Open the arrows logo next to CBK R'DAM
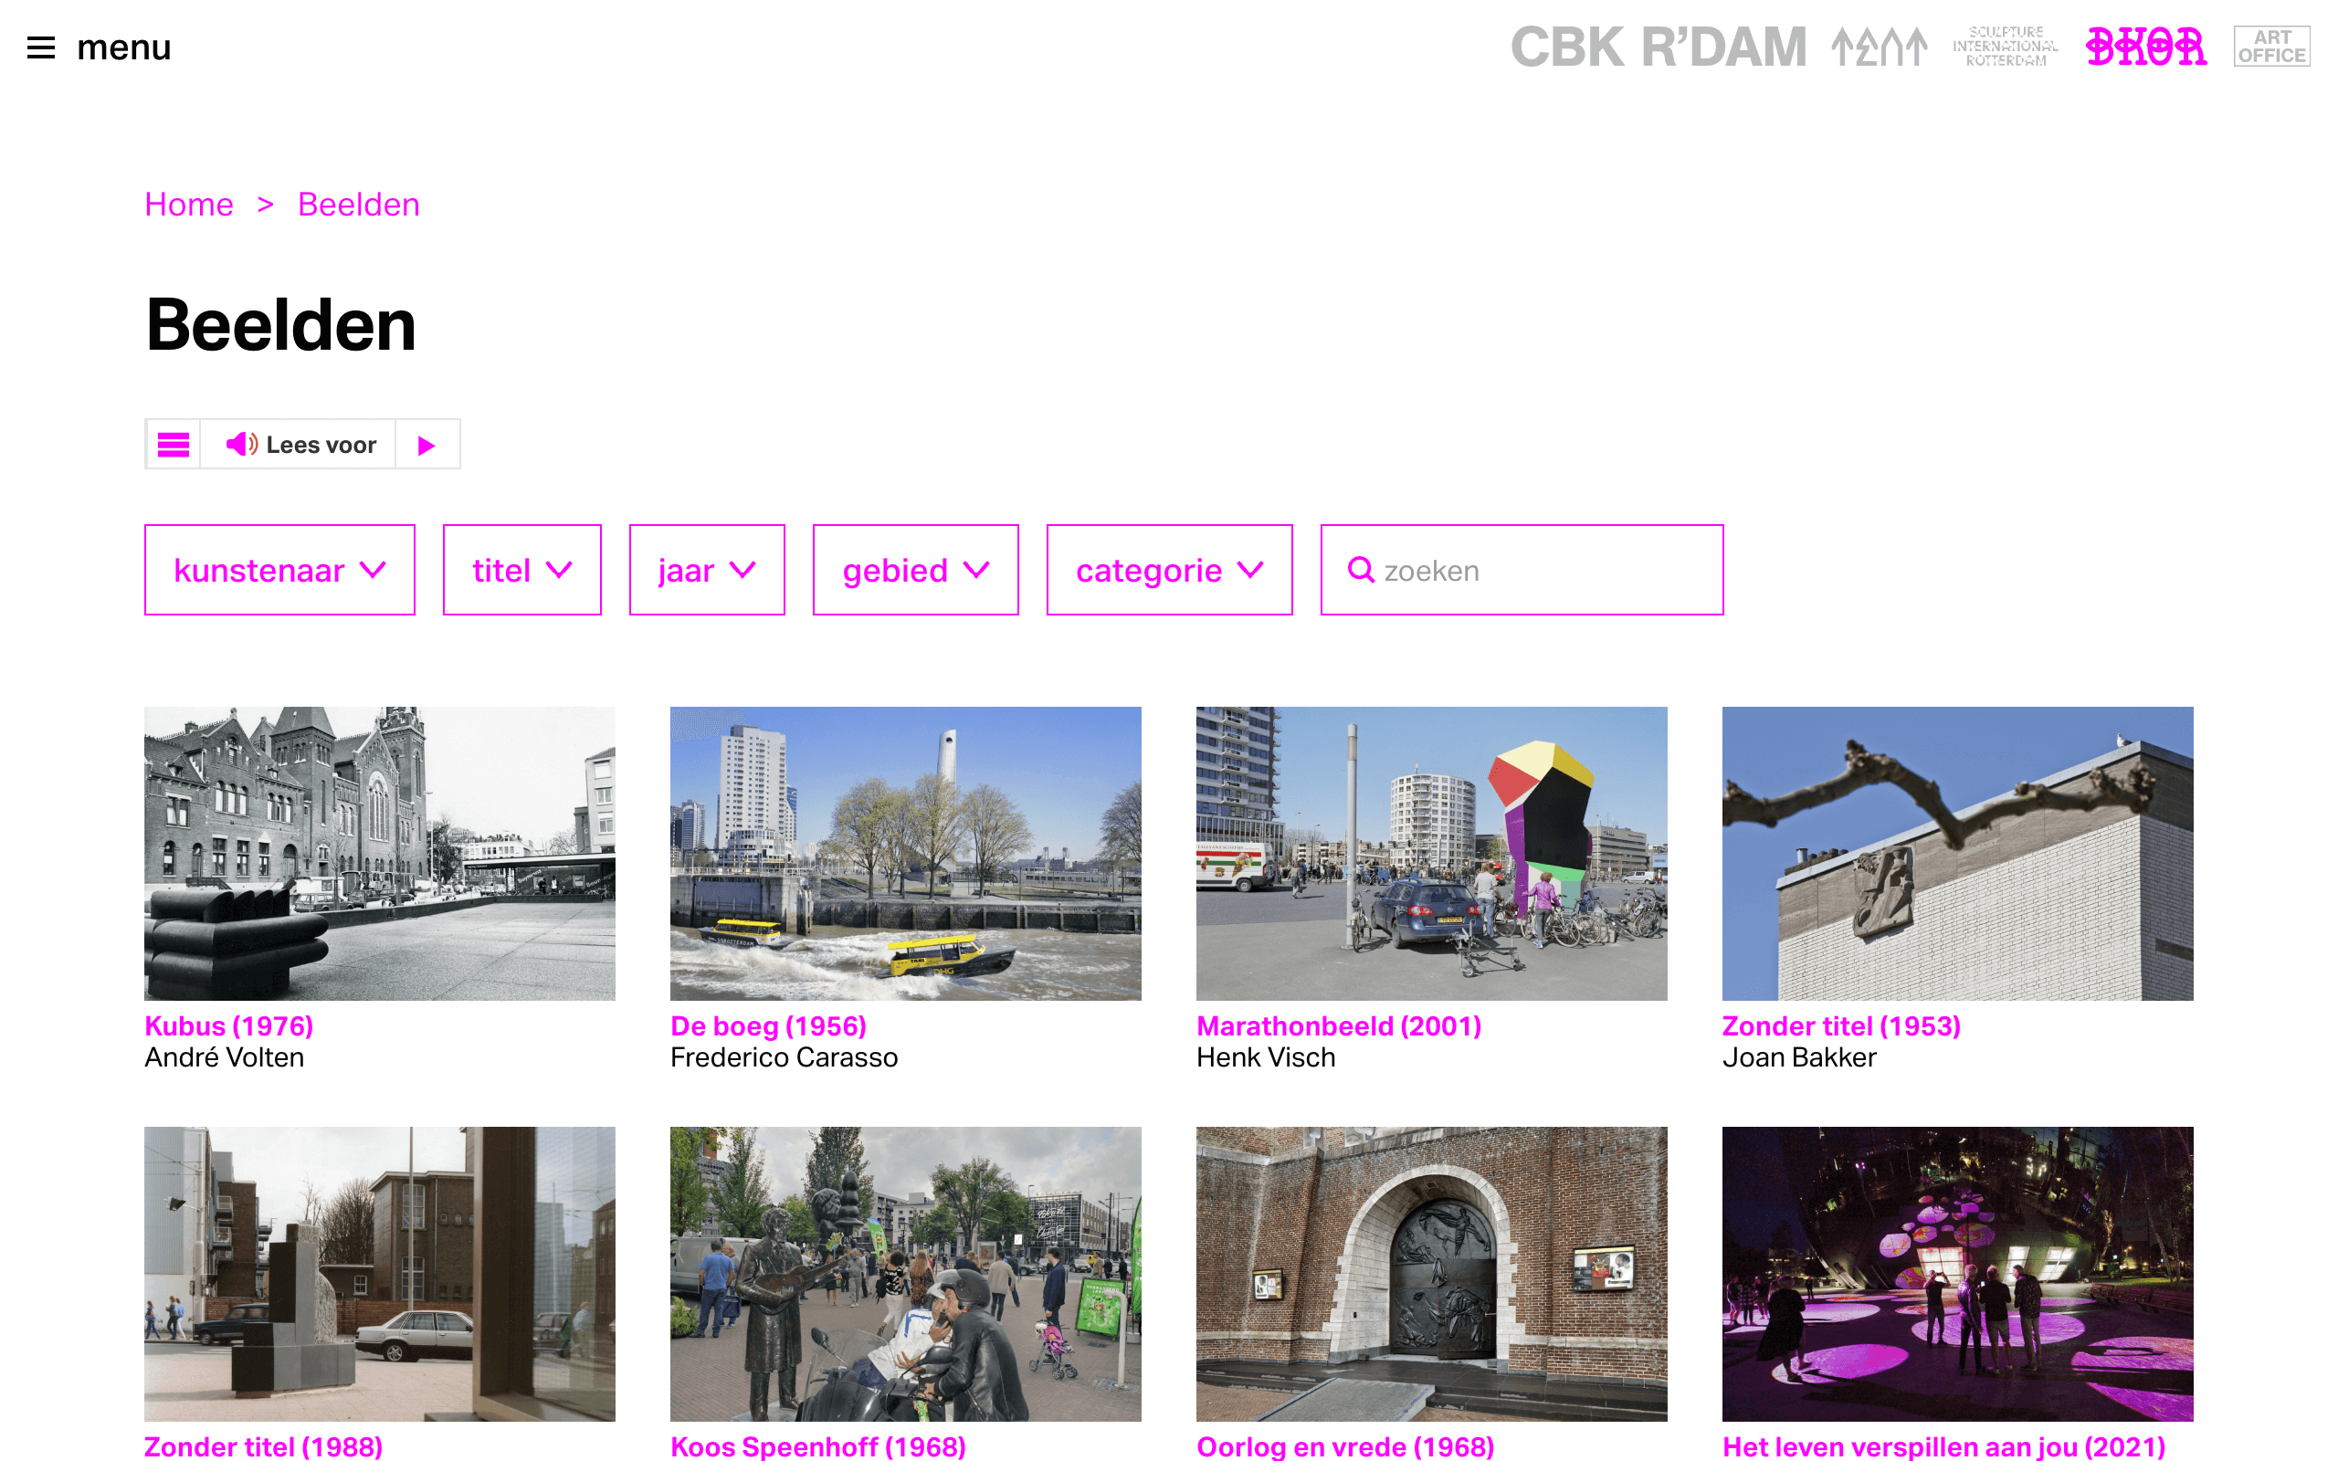 point(1880,47)
